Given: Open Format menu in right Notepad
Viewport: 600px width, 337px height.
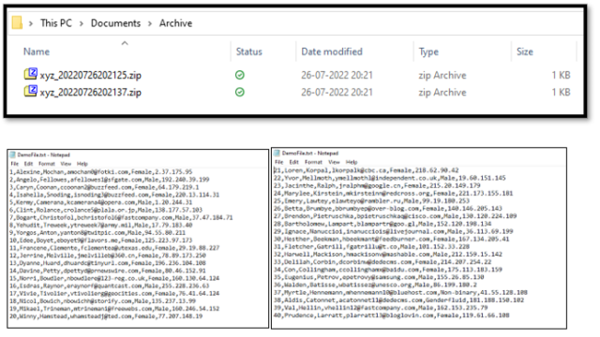Looking at the screenshot, I should [x=313, y=162].
